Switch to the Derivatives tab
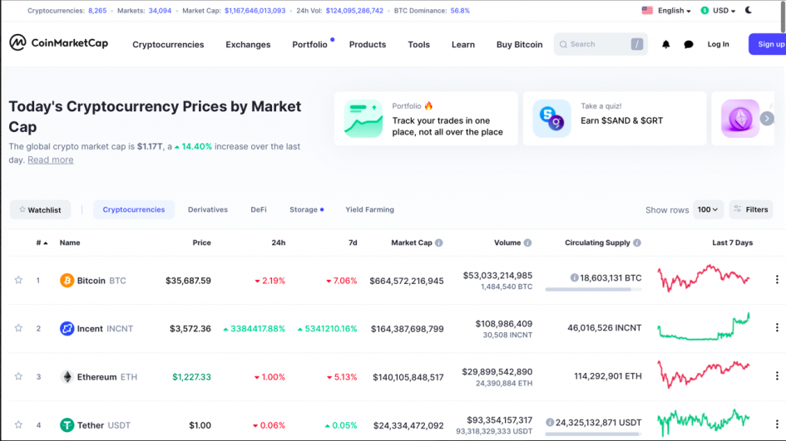The width and height of the screenshot is (786, 441). (208, 210)
